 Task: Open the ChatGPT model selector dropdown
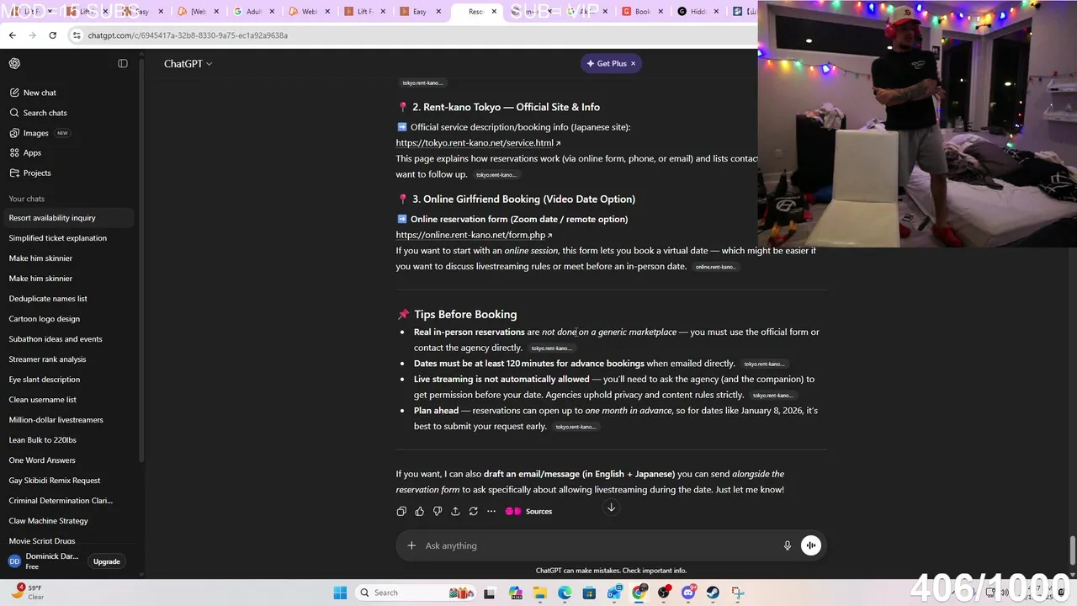pyautogui.click(x=188, y=63)
